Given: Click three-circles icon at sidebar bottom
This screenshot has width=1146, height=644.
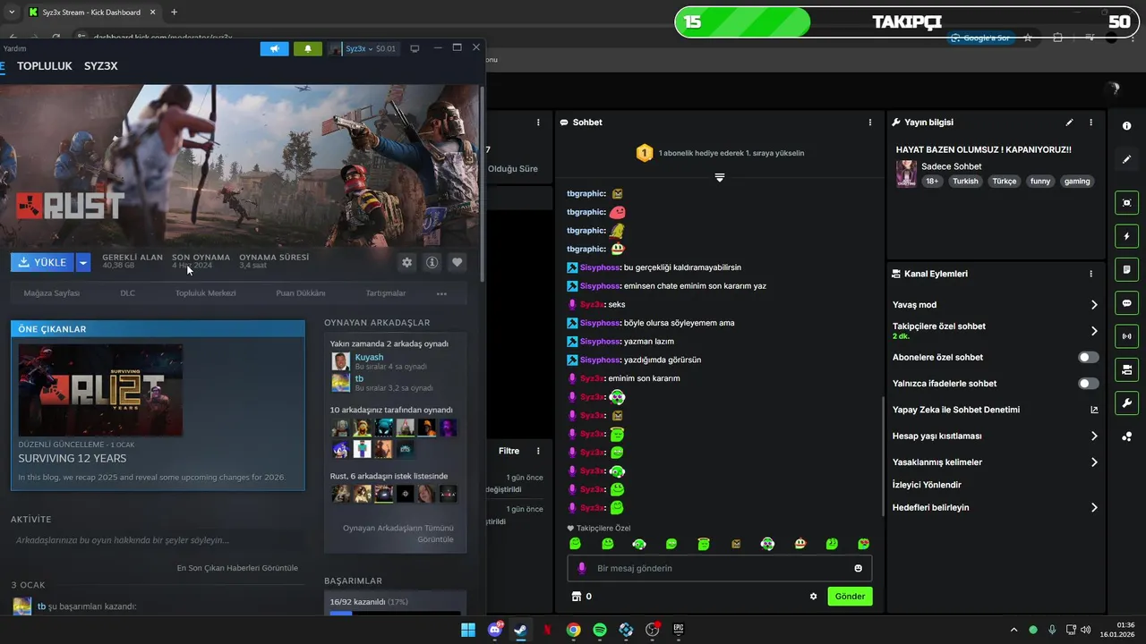Looking at the screenshot, I should 1127,436.
